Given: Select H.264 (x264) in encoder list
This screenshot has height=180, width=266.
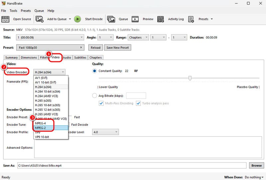Looking at the screenshot, I should point(51,87).
